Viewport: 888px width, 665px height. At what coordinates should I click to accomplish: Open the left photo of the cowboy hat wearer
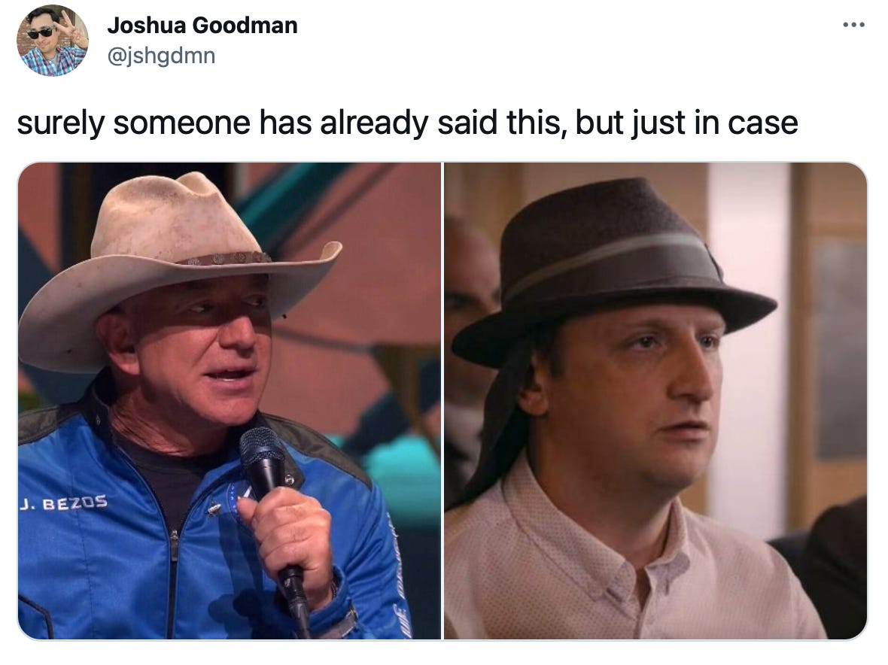pyautogui.click(x=230, y=401)
